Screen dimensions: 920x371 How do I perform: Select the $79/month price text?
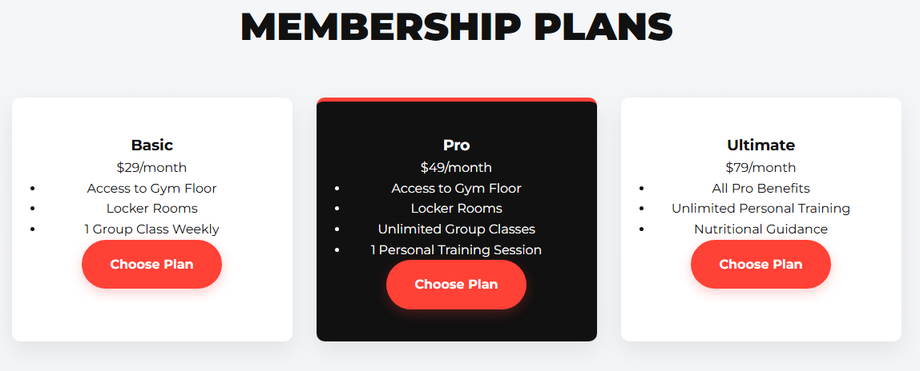tap(761, 167)
